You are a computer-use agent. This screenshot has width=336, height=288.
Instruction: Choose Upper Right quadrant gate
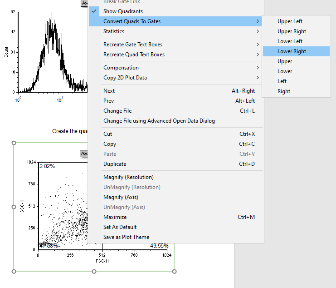click(x=296, y=31)
